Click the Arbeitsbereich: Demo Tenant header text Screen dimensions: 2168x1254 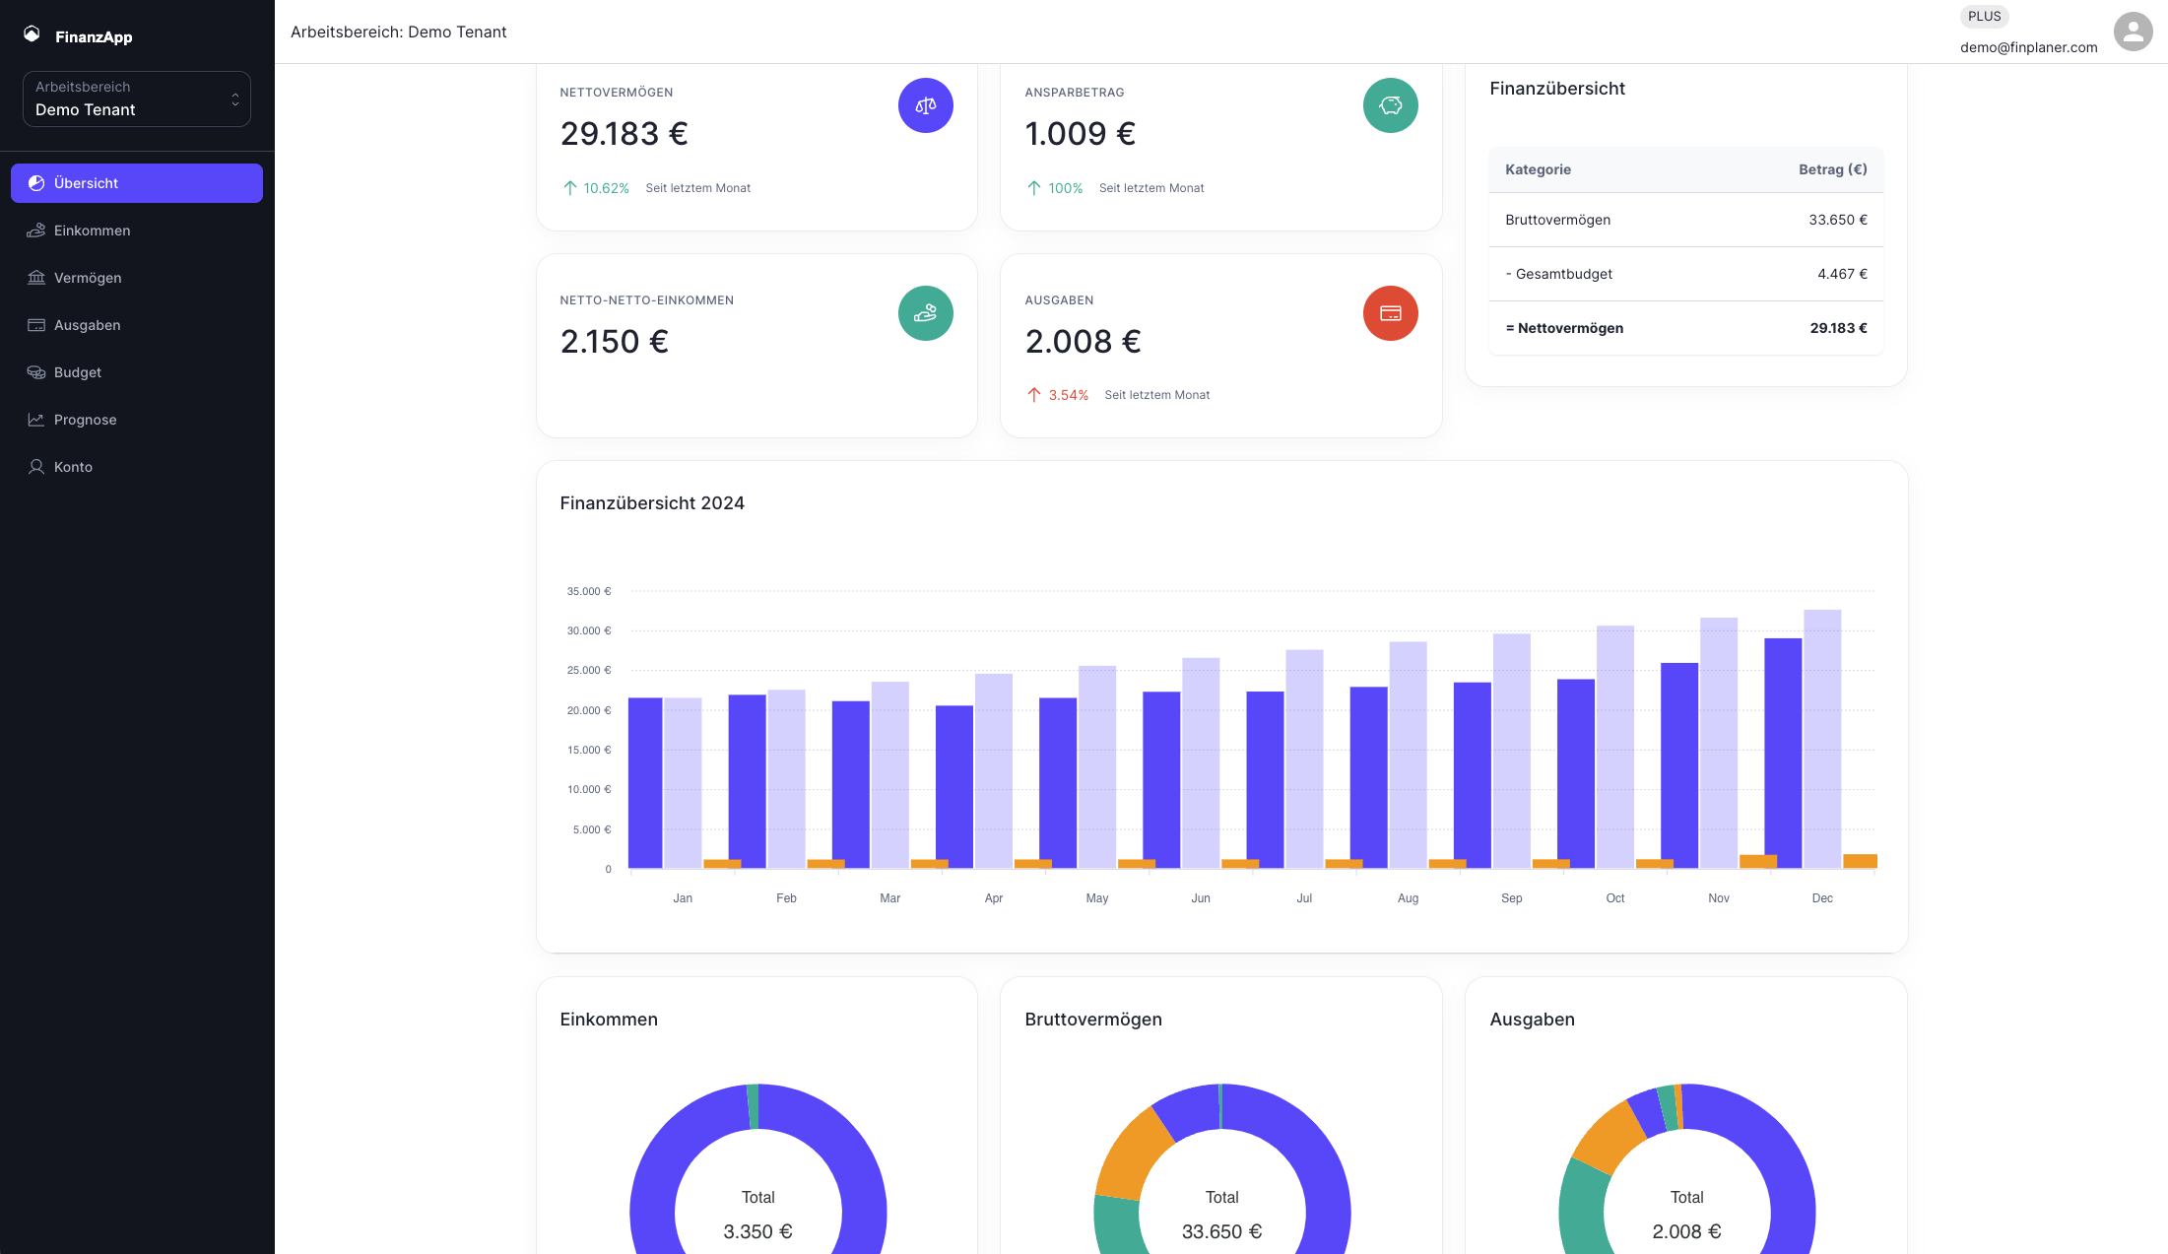pyautogui.click(x=398, y=32)
